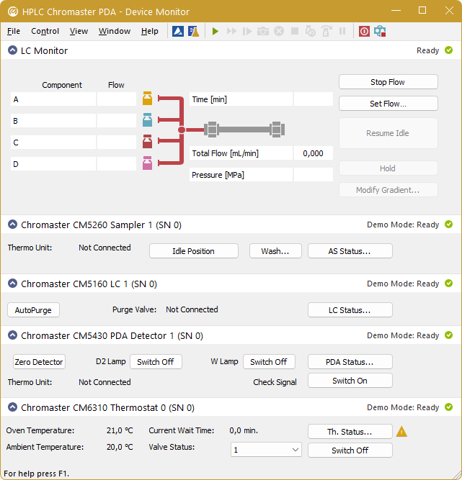Click the grayed step-forward toolbar icon
This screenshot has height=480, width=462.
pos(247,31)
